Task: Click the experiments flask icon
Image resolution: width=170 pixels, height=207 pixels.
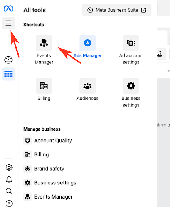Action: click(160, 54)
